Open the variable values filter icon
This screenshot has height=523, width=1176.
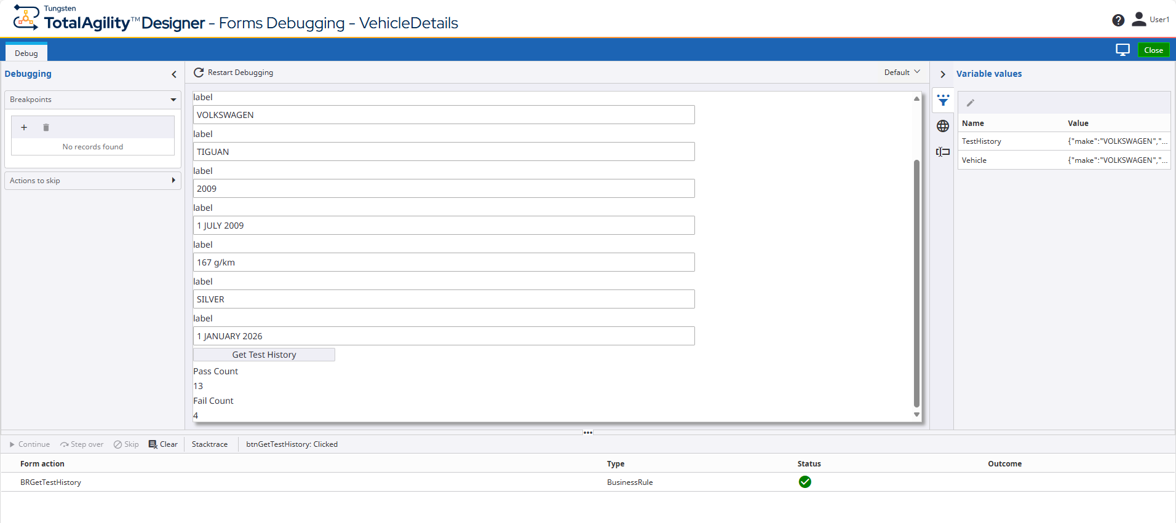point(943,100)
